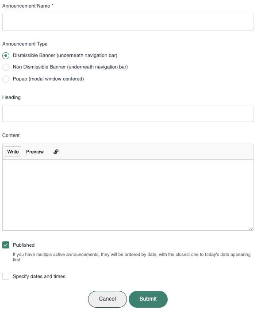Select the Dismissible Banner radio button
This screenshot has height=313, width=257.
[x=6, y=56]
